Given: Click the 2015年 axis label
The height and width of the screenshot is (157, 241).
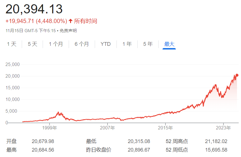Looking at the screenshot, I should pos(165,128).
